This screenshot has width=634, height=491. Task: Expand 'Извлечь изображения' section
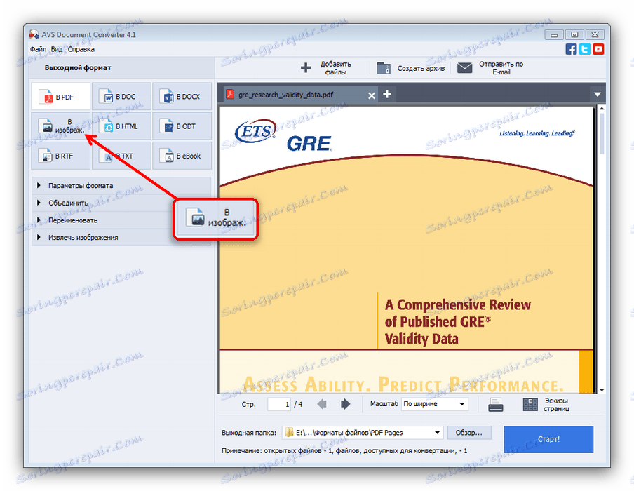(x=121, y=237)
